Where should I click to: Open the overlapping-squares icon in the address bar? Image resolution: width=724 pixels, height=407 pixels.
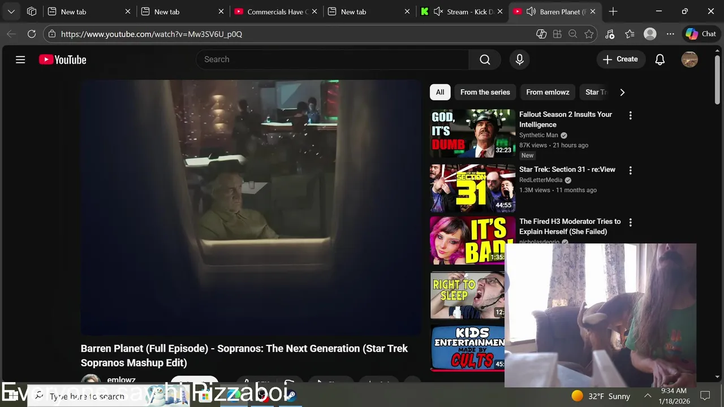pyautogui.click(x=541, y=34)
